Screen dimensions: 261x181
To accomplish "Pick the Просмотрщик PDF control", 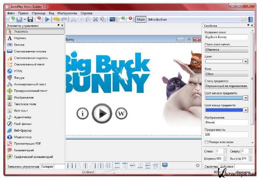I will coord(27,144).
